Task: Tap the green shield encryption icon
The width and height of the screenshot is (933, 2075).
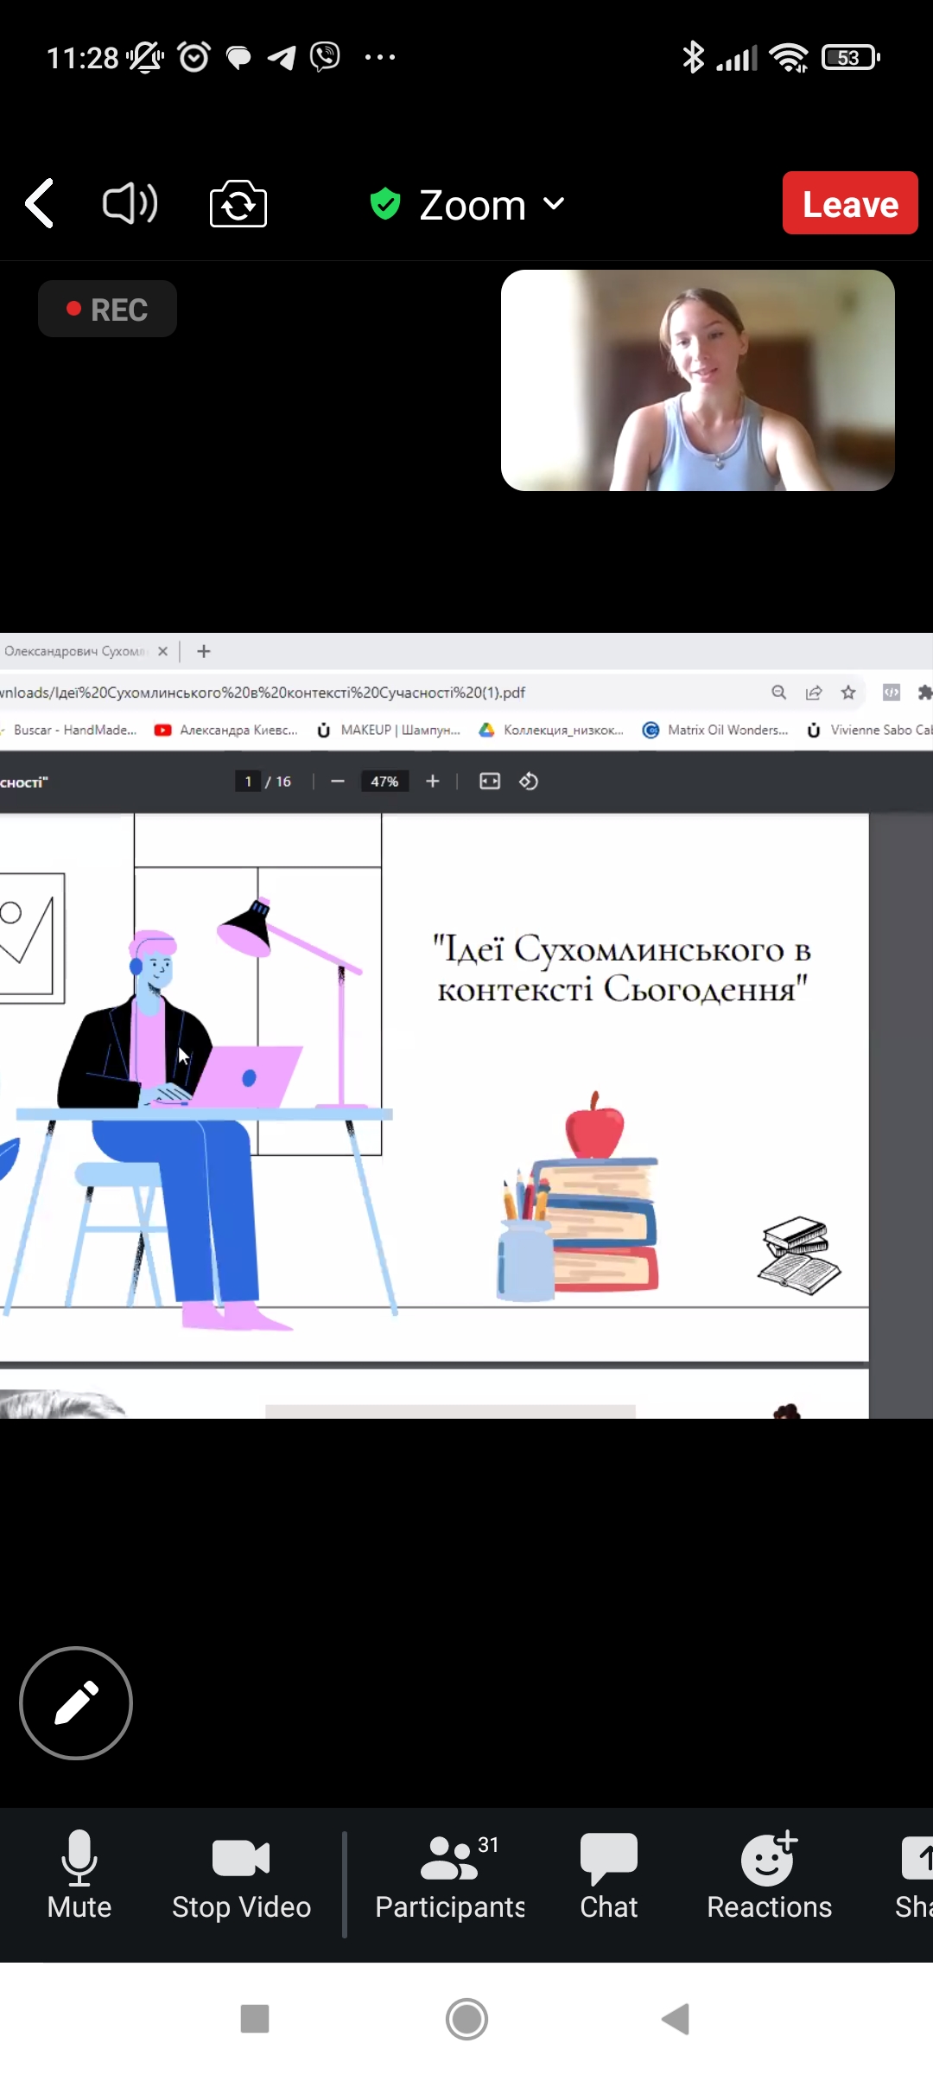Action: tap(384, 204)
